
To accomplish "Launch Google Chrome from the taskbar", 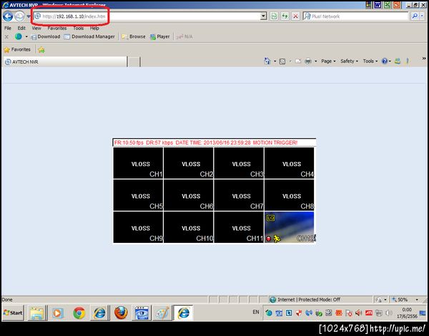I will coord(79,313).
